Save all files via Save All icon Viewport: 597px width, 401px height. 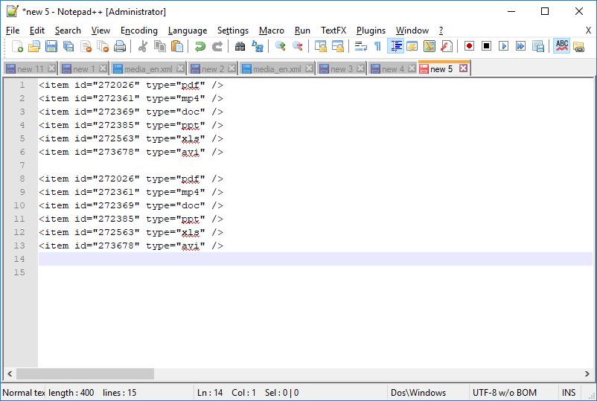(68, 46)
